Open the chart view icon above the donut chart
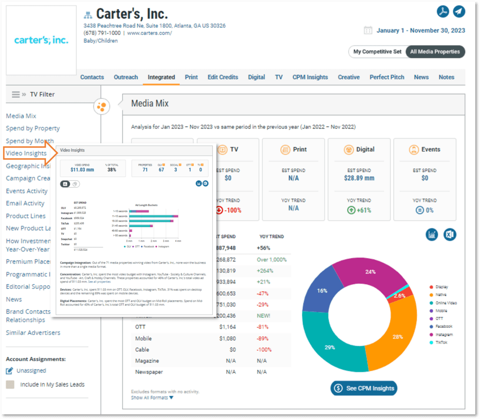 click(x=432, y=235)
